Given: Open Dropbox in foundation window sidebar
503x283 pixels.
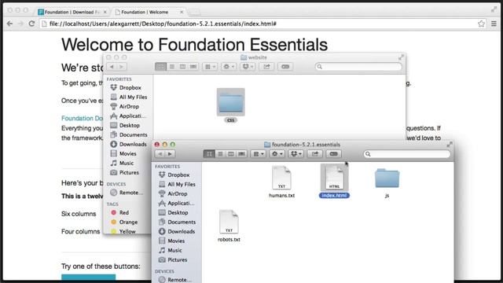Looking at the screenshot, I should 174,175.
